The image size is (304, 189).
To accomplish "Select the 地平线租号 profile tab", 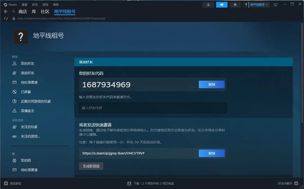I will pos(65,11).
